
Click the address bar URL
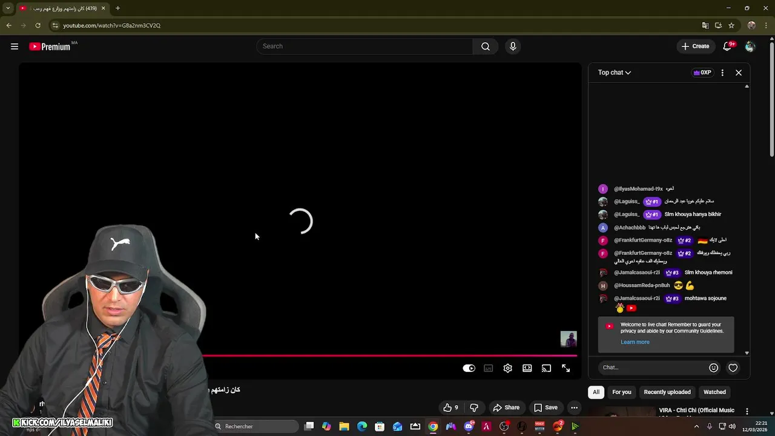(x=112, y=25)
